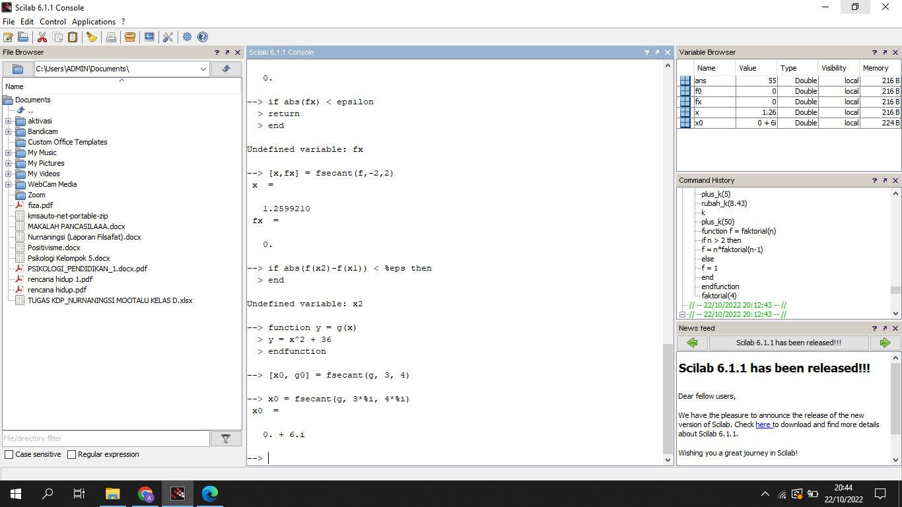902x507 pixels.
Task: Close the Command History panel
Action: (895, 180)
